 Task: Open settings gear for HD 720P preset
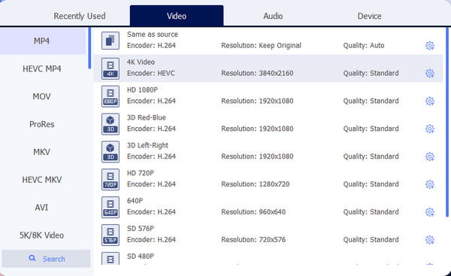pyautogui.click(x=430, y=184)
